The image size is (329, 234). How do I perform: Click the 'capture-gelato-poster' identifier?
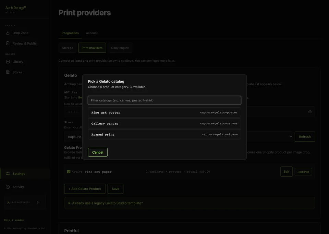219,112
